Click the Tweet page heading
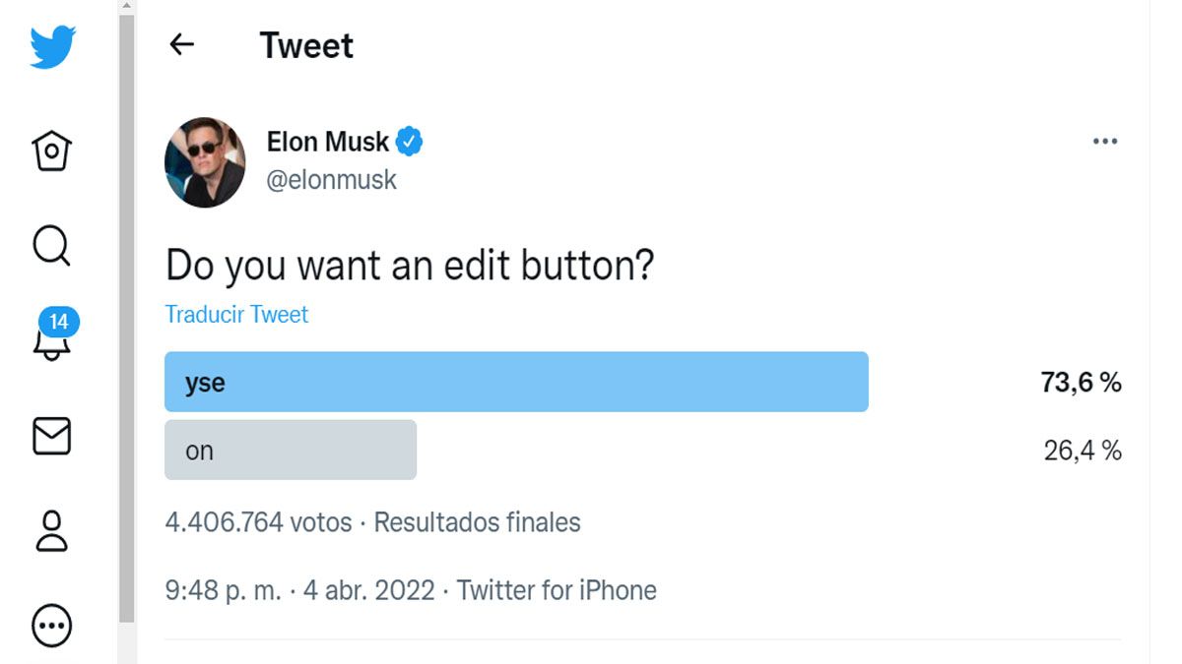1182x664 pixels. [306, 45]
